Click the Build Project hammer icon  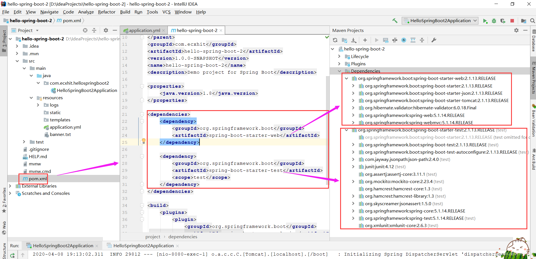(395, 21)
